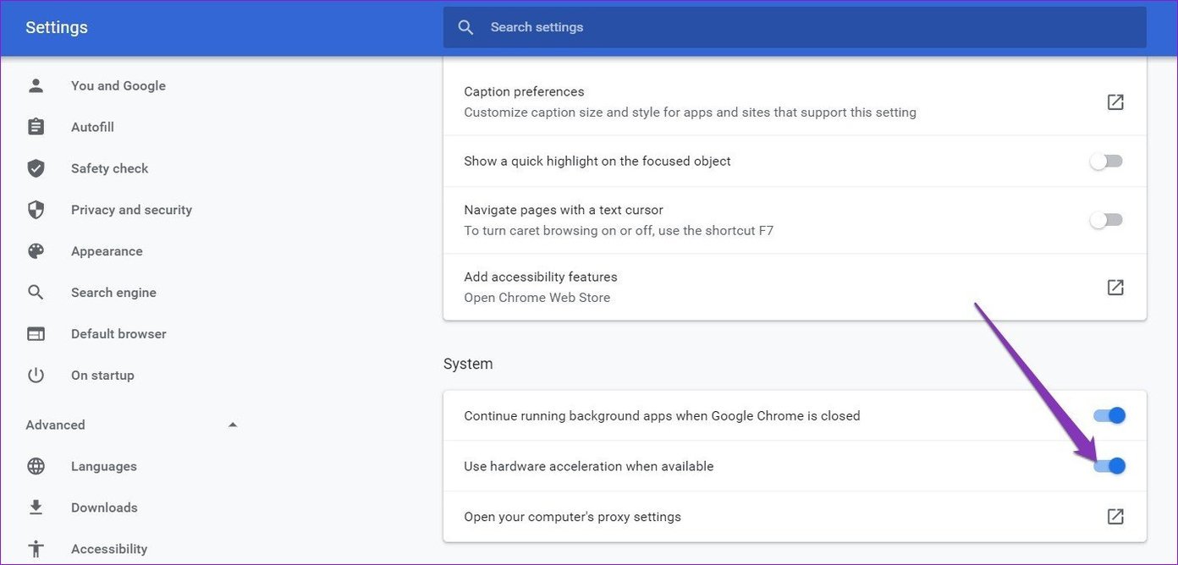
Task: Open proxy settings external link icon
Action: click(1115, 517)
